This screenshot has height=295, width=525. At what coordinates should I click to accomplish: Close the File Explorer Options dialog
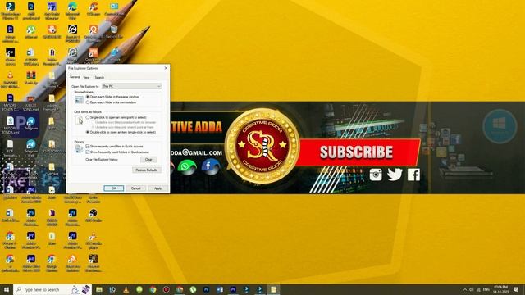pyautogui.click(x=166, y=68)
